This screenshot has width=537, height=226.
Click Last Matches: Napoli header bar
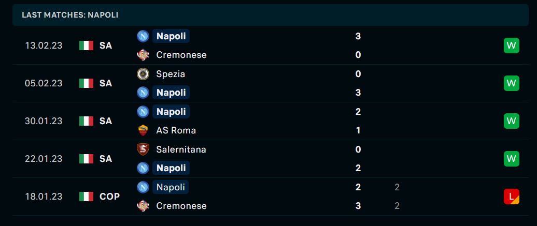(x=271, y=15)
